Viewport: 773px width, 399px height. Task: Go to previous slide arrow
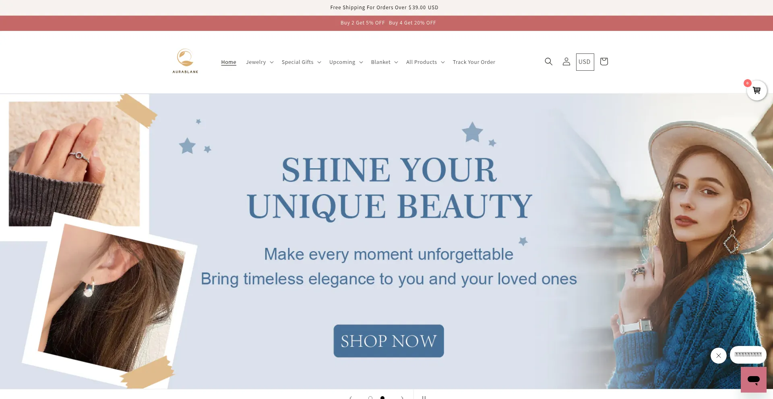(351, 397)
